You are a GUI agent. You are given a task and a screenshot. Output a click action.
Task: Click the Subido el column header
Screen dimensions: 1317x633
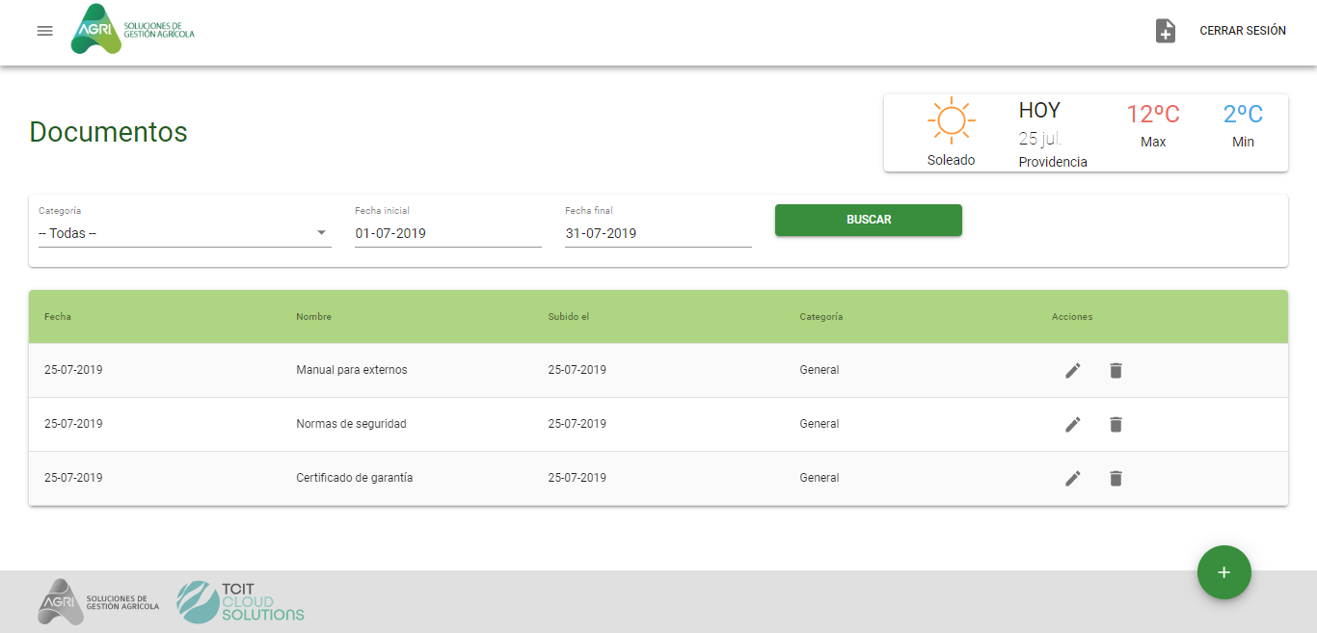coord(568,317)
